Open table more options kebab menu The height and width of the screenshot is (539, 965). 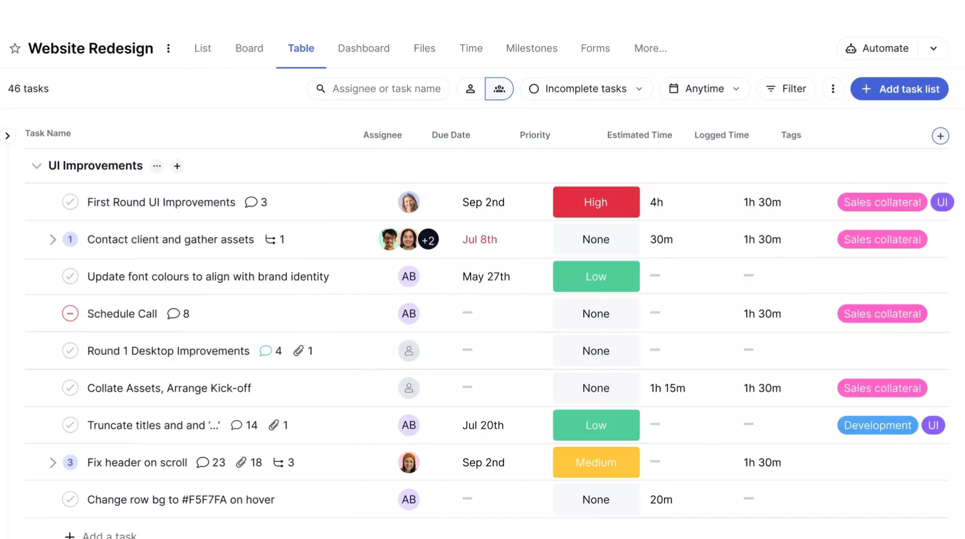(833, 89)
